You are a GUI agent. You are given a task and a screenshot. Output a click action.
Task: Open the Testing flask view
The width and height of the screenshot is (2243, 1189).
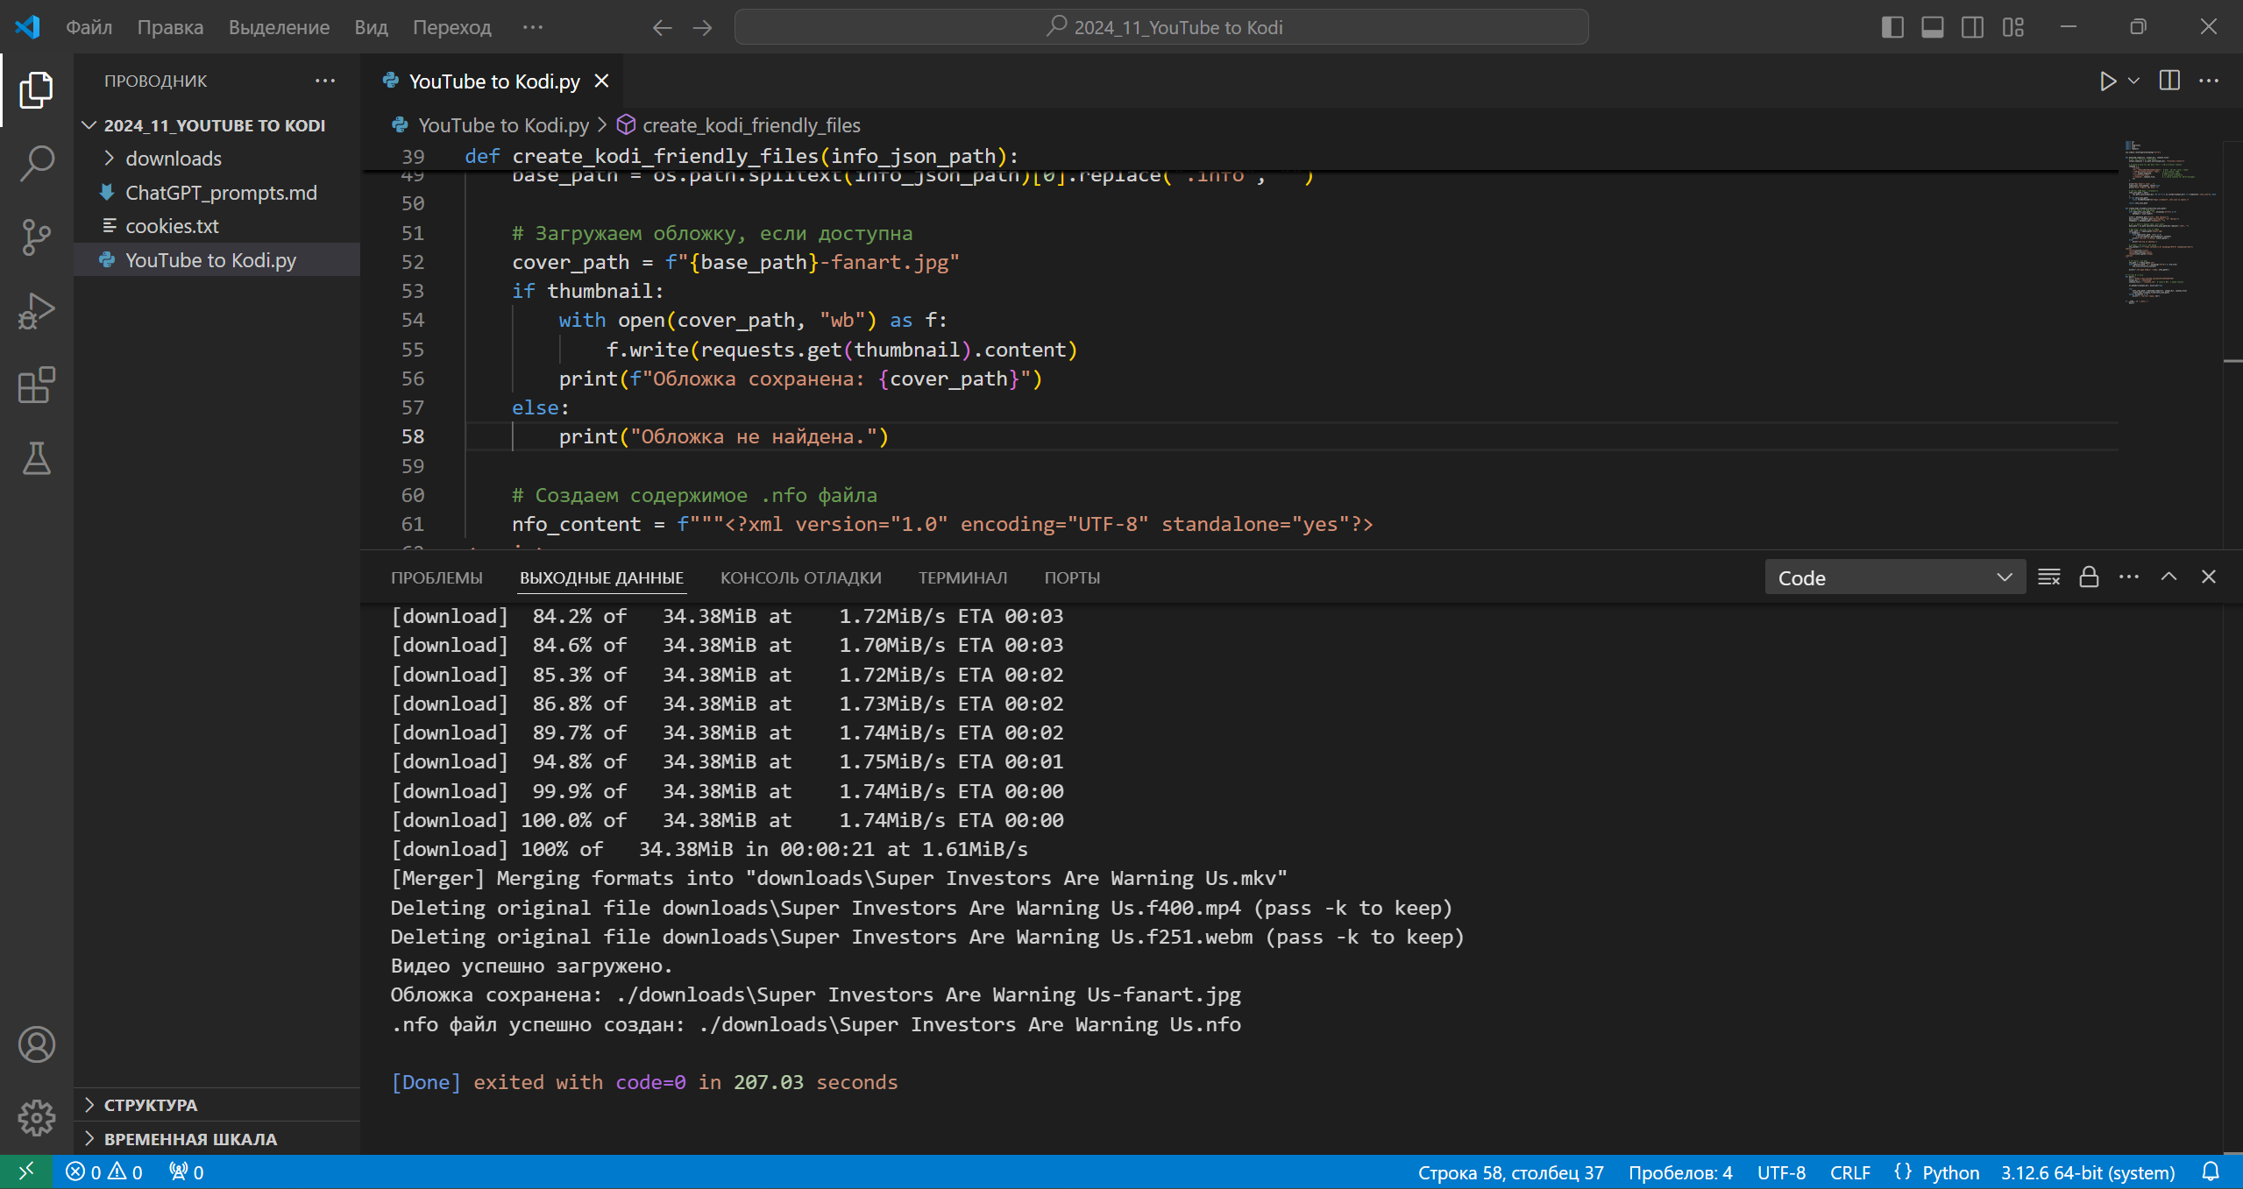coord(36,458)
